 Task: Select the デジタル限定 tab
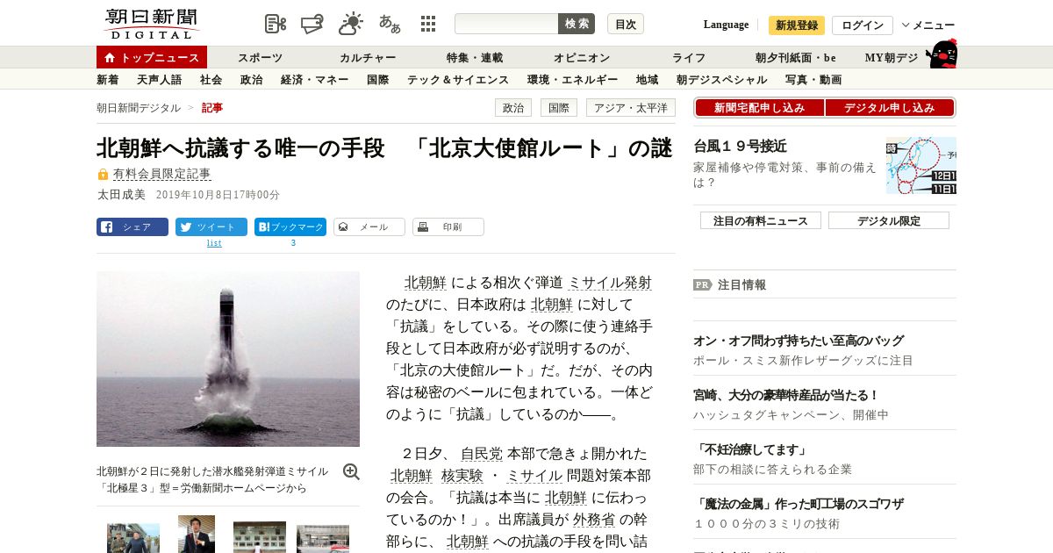[889, 220]
